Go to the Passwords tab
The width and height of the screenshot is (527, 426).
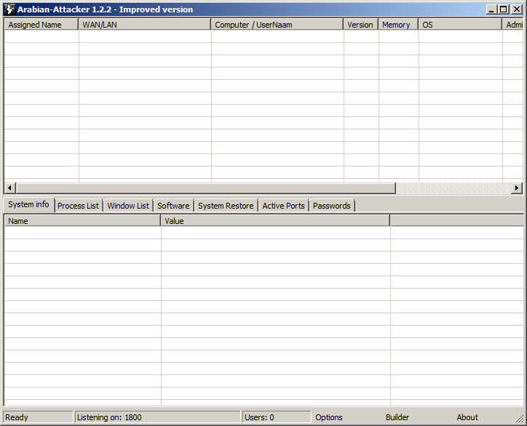tap(331, 206)
